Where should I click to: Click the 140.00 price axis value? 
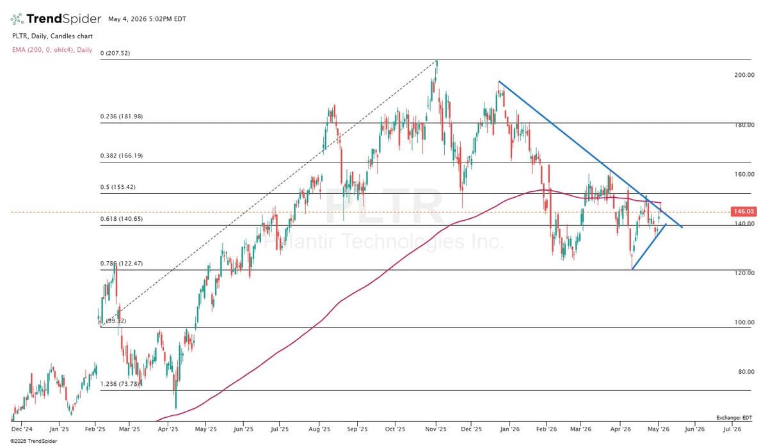745,224
